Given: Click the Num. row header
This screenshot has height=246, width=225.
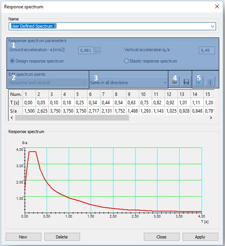Looking at the screenshot, I should click(x=16, y=94).
